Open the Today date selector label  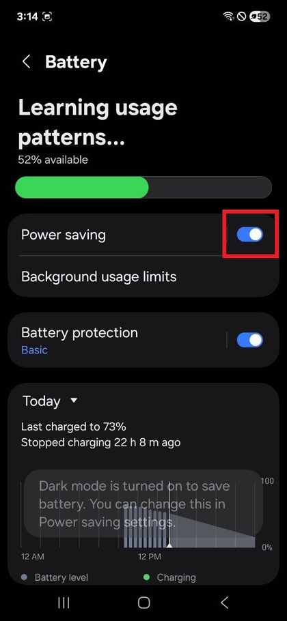[x=42, y=401]
